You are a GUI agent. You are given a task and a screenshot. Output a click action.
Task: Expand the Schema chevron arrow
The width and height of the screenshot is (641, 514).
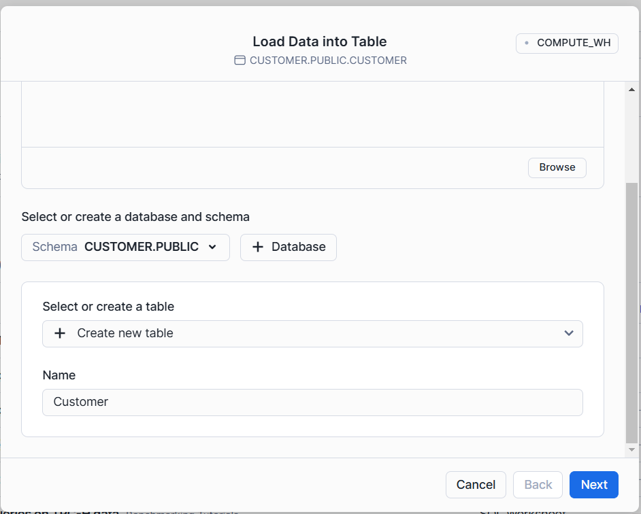212,247
